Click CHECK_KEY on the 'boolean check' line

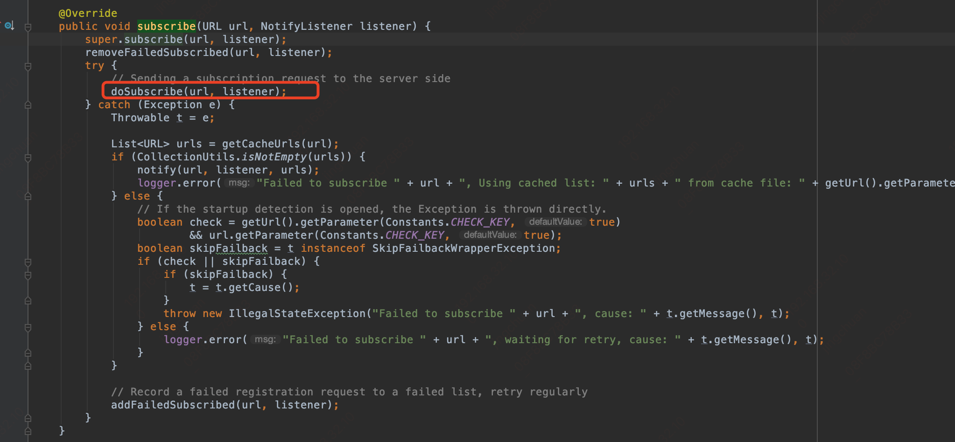click(x=480, y=222)
